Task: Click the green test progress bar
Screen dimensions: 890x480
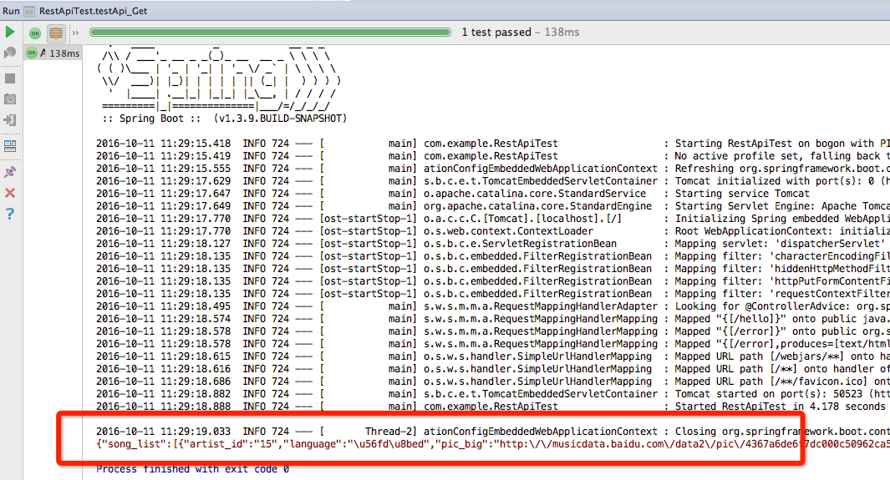Action: tap(270, 33)
